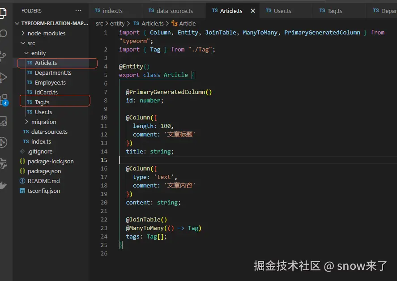Click the info icon of README.md
Screen dimensions: 397x281
(22, 181)
